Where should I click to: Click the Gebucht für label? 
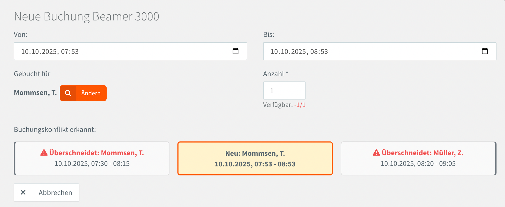pos(32,74)
